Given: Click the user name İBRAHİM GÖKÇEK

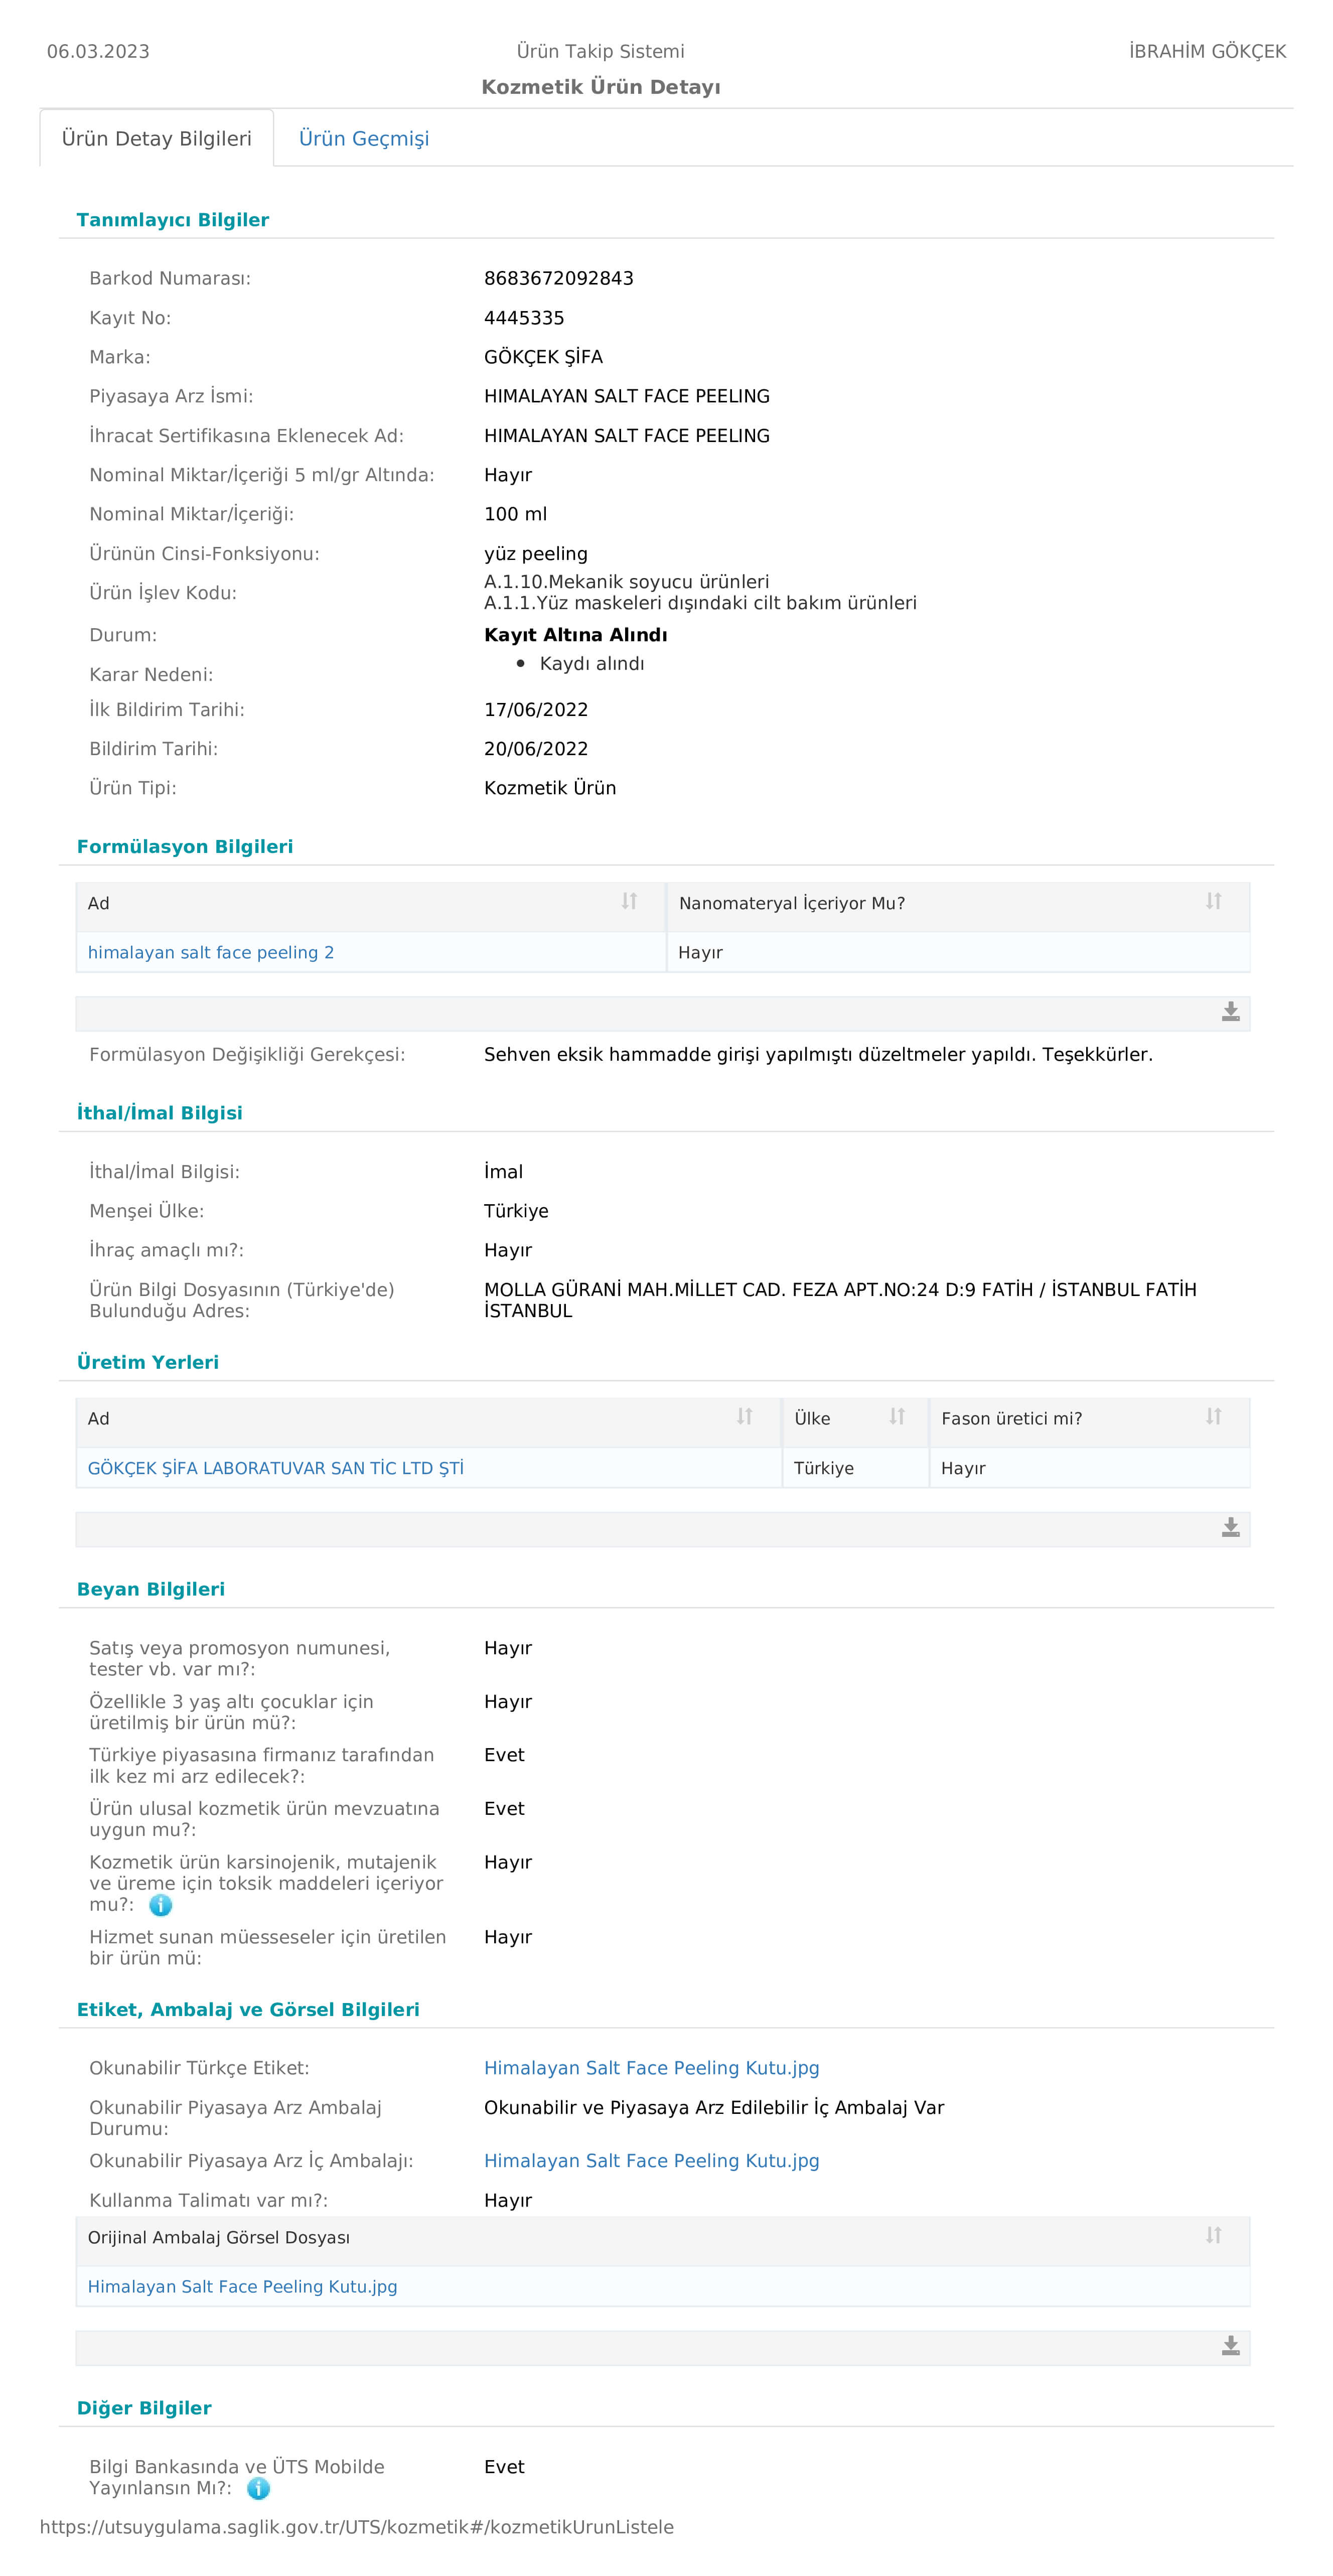Looking at the screenshot, I should [x=1208, y=51].
